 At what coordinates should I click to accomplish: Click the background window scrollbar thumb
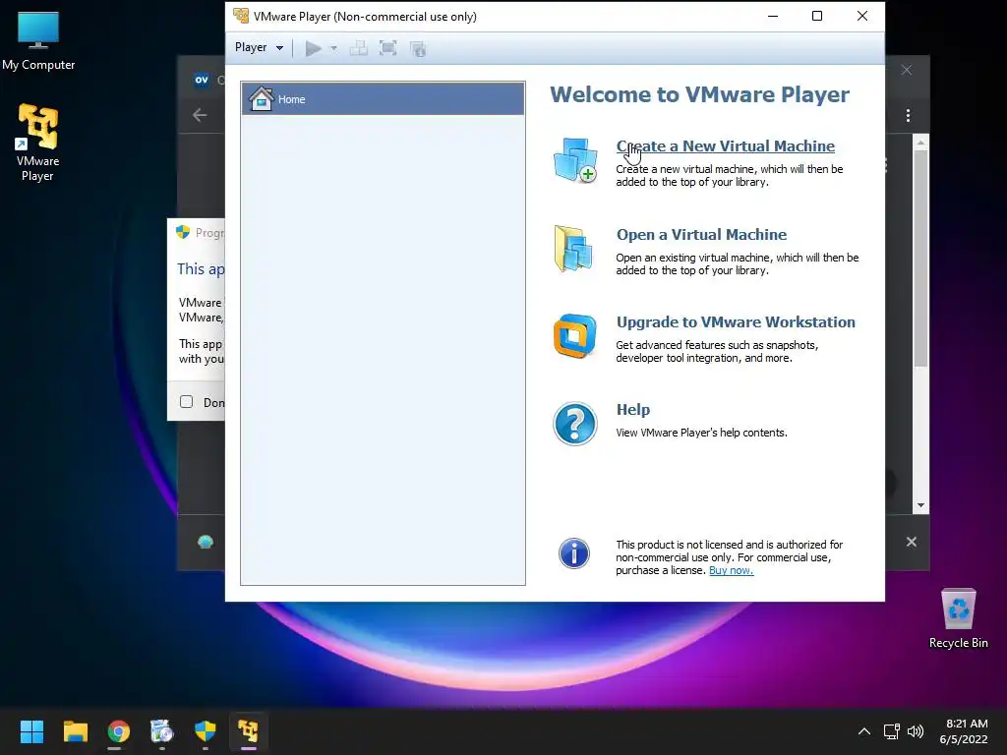[920, 259]
